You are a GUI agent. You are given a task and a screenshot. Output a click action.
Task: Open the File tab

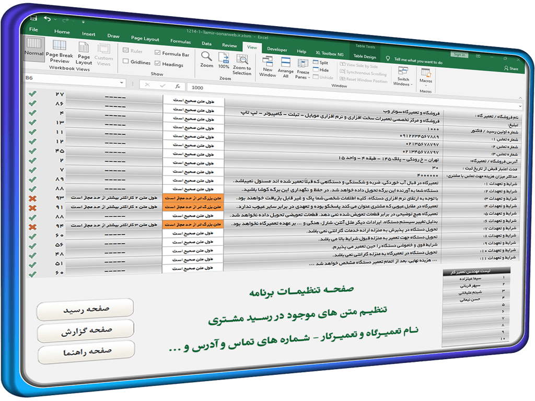coord(33,29)
